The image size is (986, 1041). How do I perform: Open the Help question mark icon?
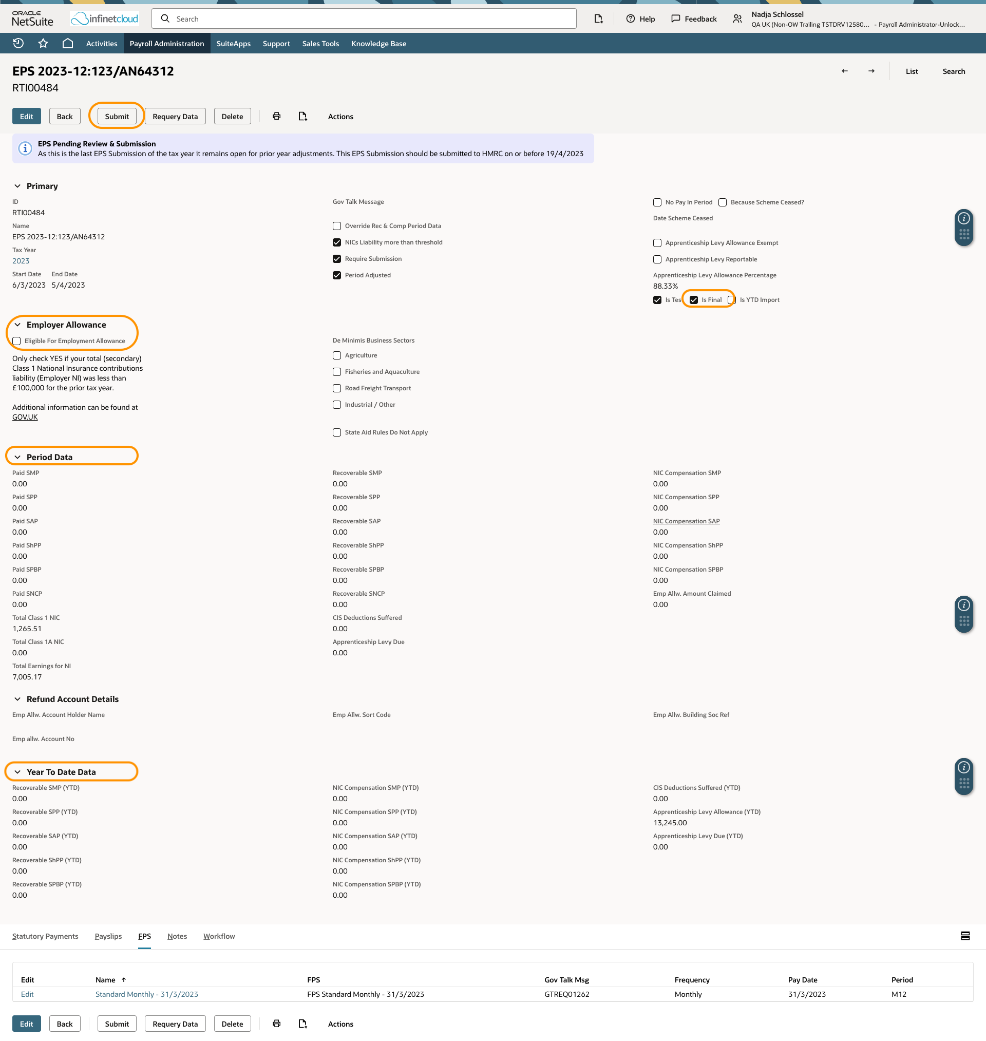630,19
